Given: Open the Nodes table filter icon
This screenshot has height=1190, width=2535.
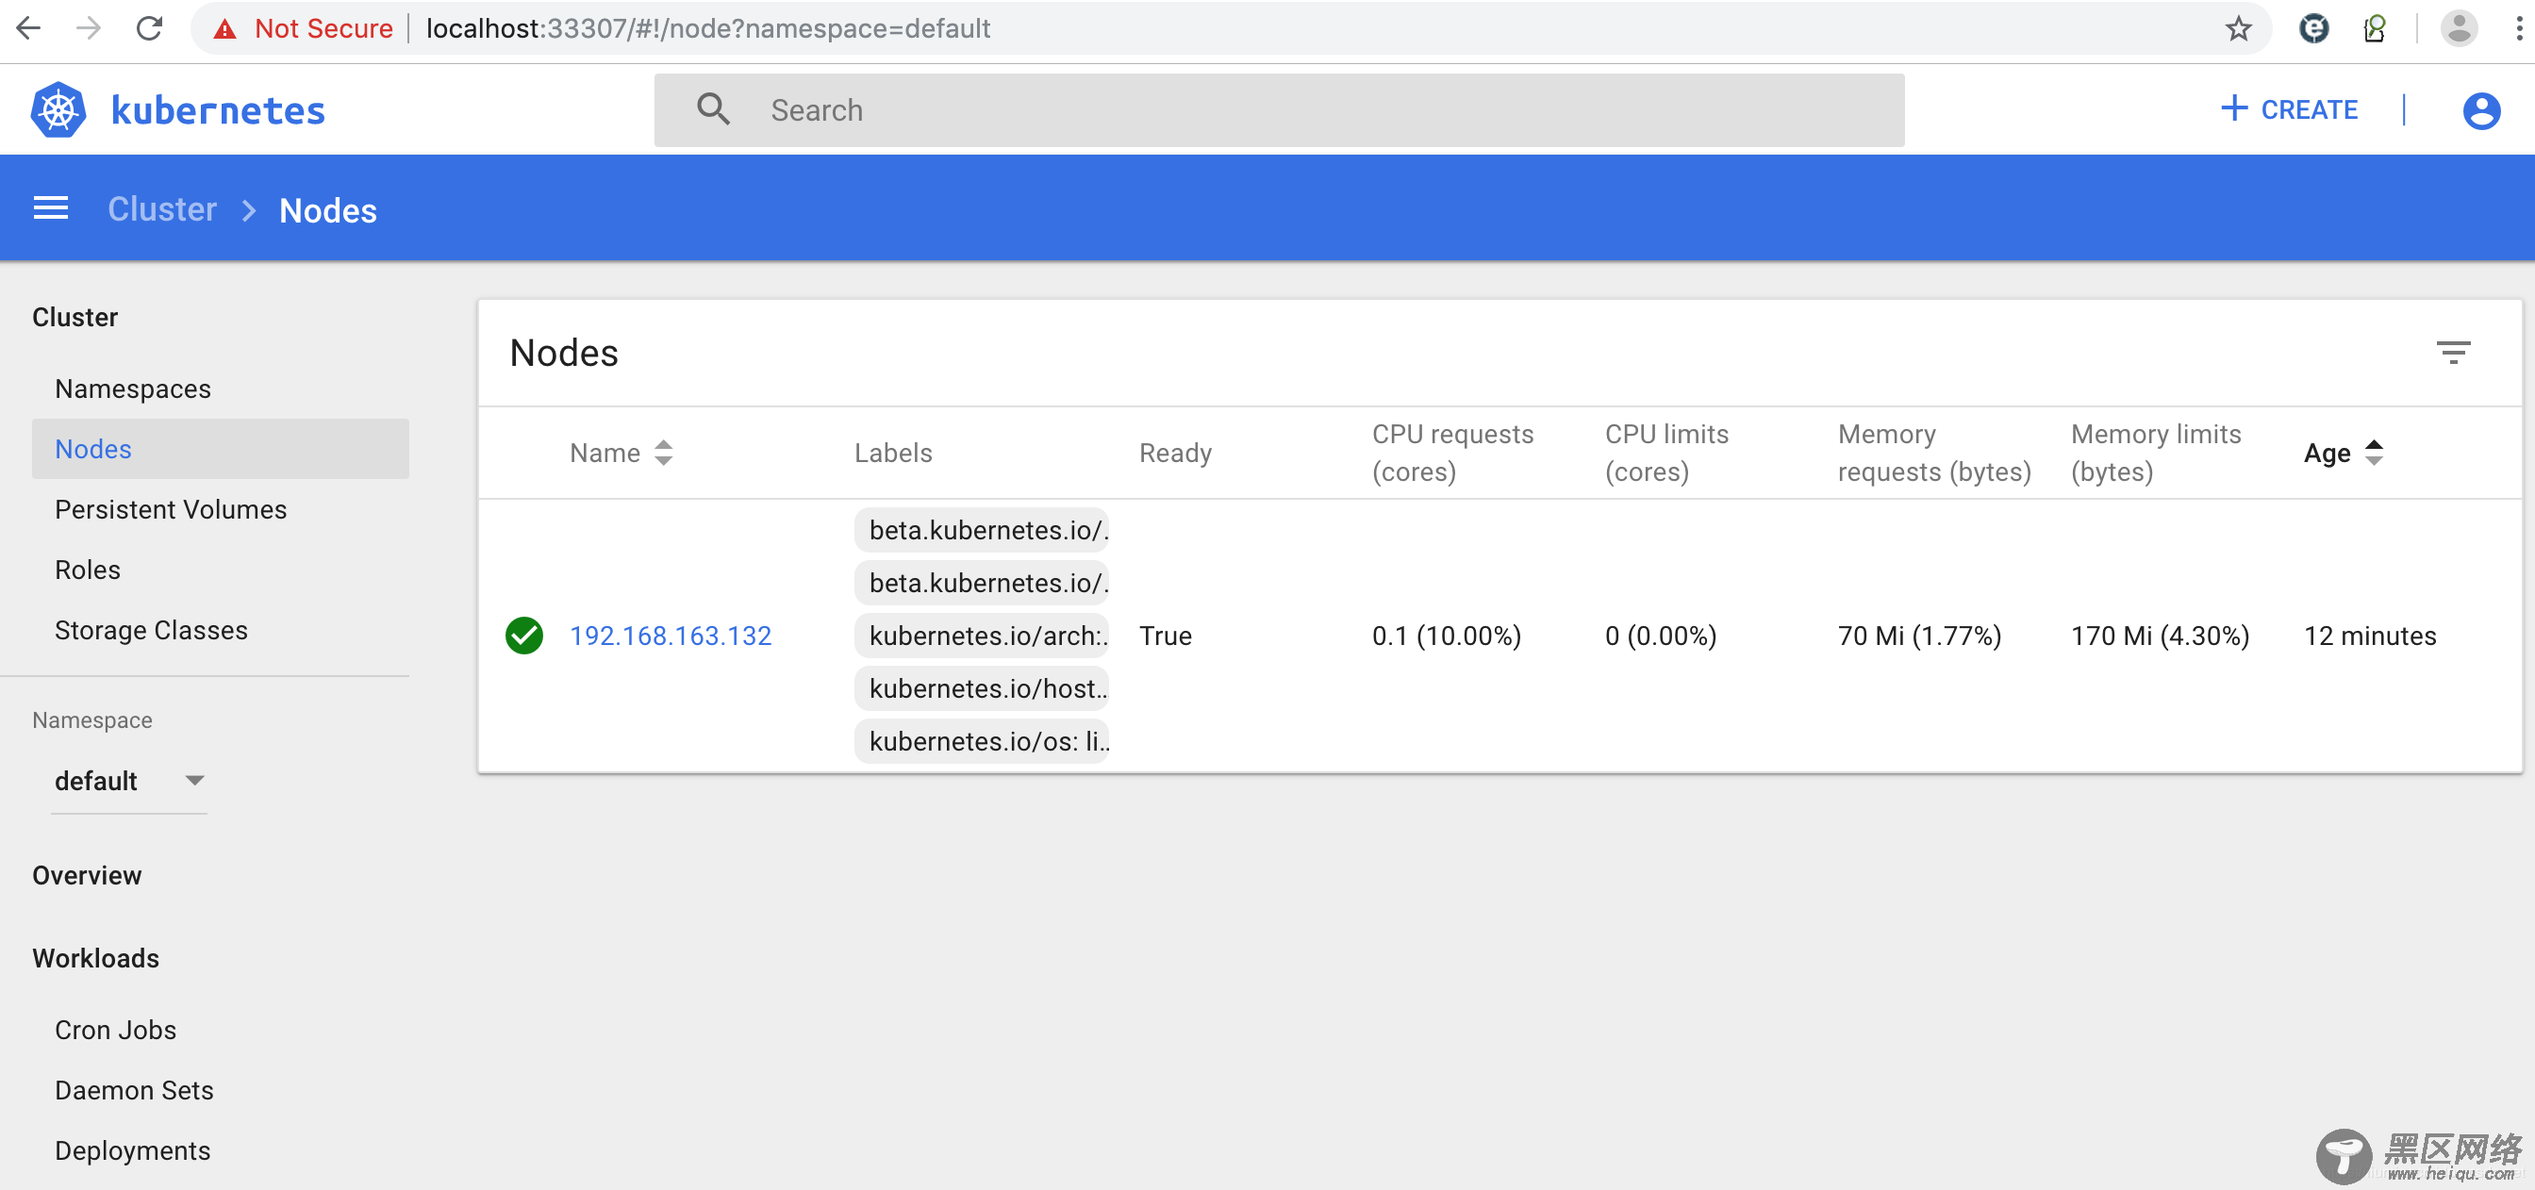Looking at the screenshot, I should [x=2452, y=353].
